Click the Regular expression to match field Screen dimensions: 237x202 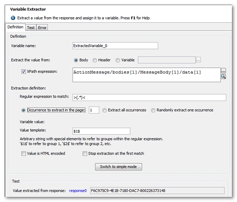(x=149, y=97)
